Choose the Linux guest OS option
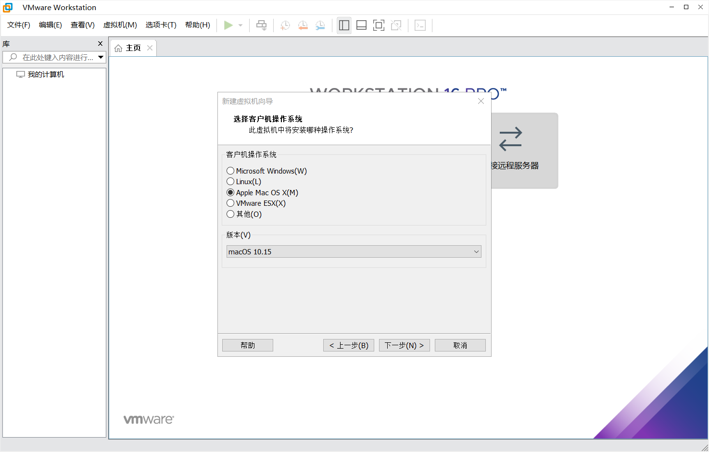709x452 pixels. (x=230, y=181)
